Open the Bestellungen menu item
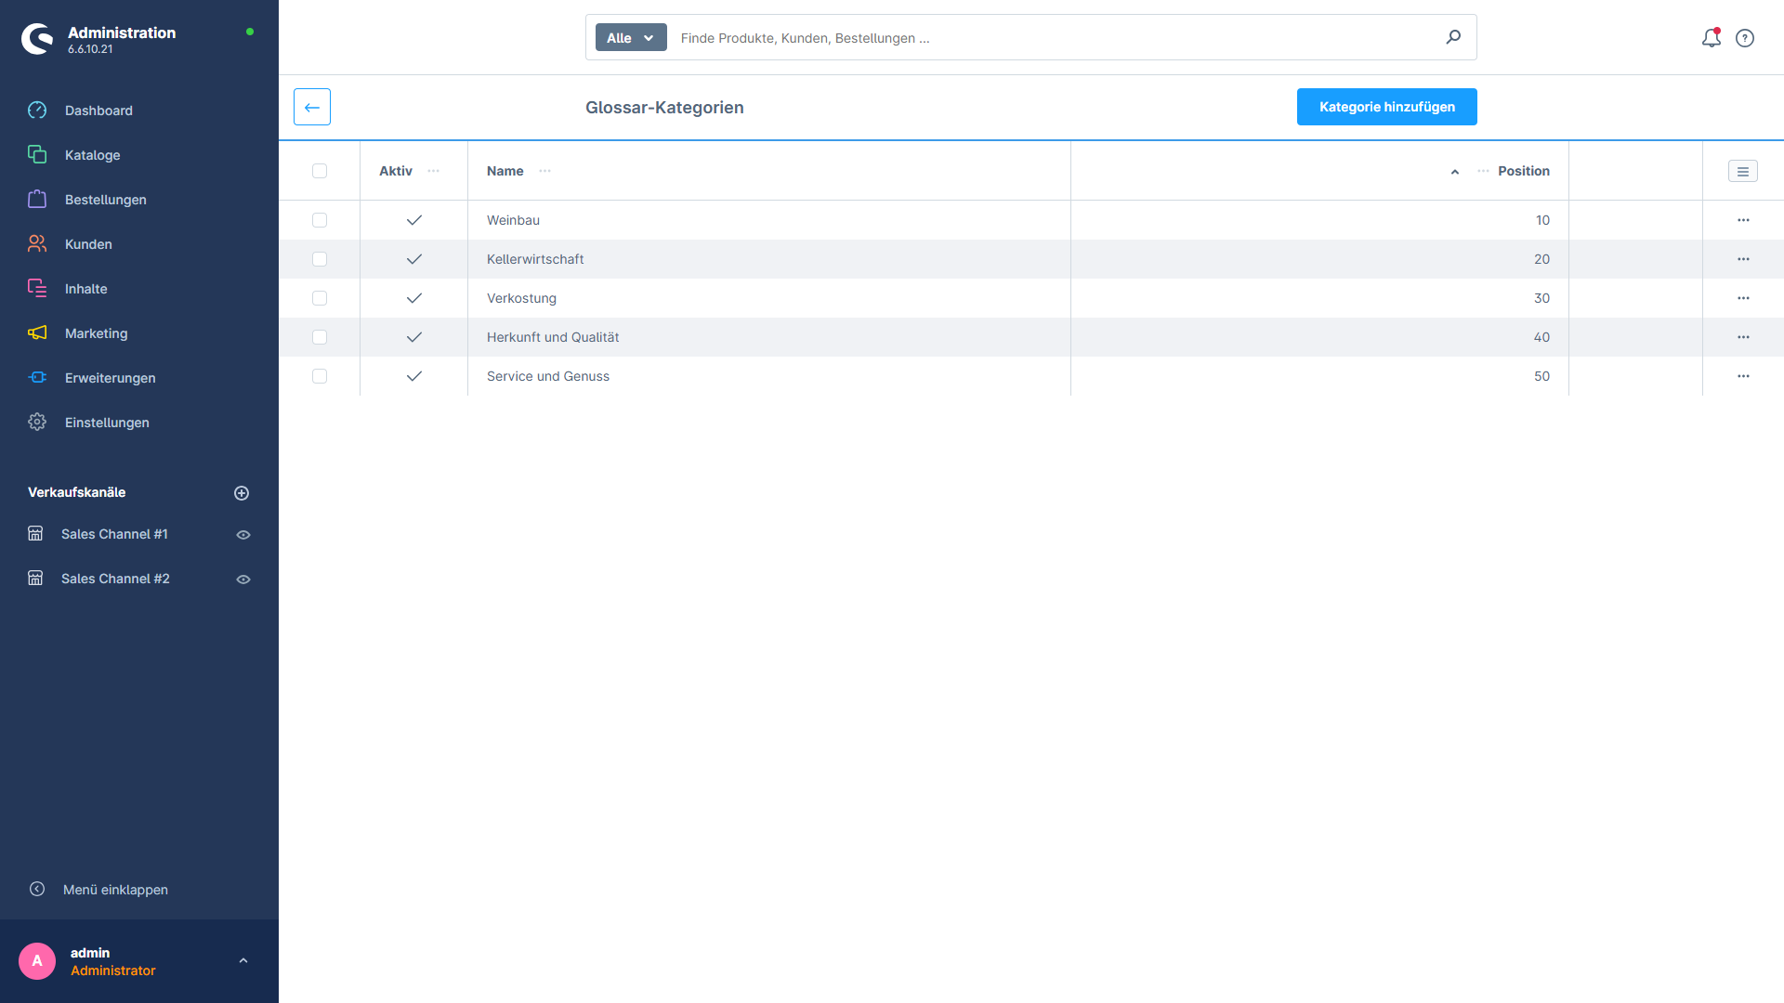 point(105,200)
